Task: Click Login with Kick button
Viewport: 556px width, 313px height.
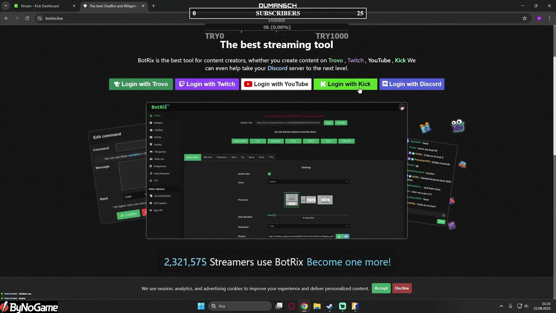Action: coord(345,84)
